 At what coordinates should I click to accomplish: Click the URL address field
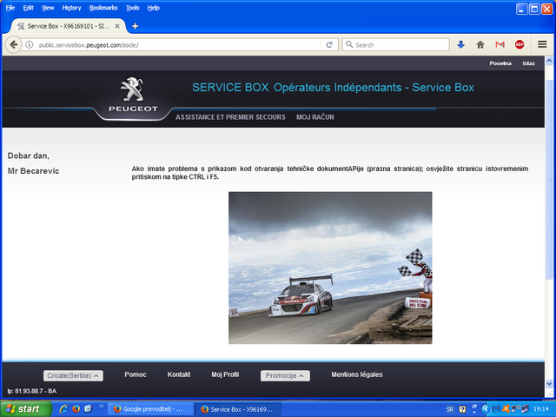(x=177, y=45)
